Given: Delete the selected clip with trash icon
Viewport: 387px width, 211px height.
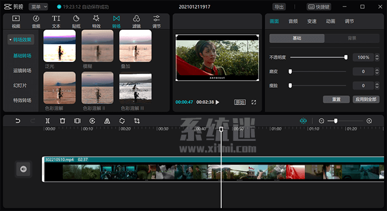Looking at the screenshot, I should pos(62,121).
